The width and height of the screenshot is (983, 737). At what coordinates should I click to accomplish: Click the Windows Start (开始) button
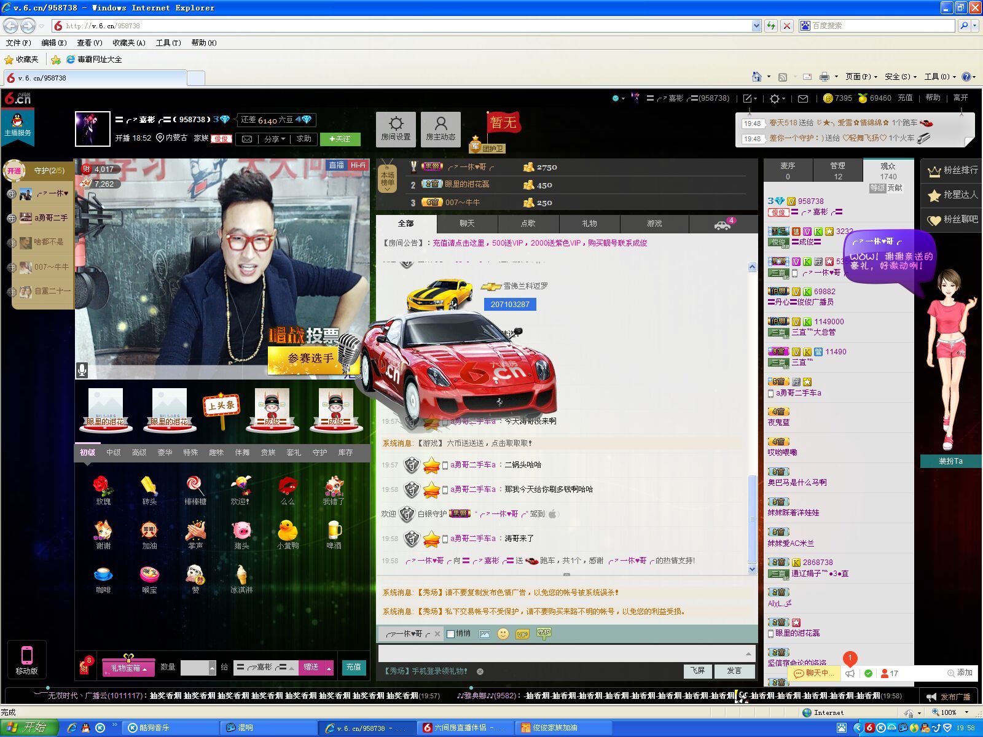pyautogui.click(x=29, y=728)
